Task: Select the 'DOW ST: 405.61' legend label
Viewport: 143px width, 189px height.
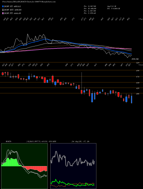Action: pyautogui.click(x=12, y=6)
